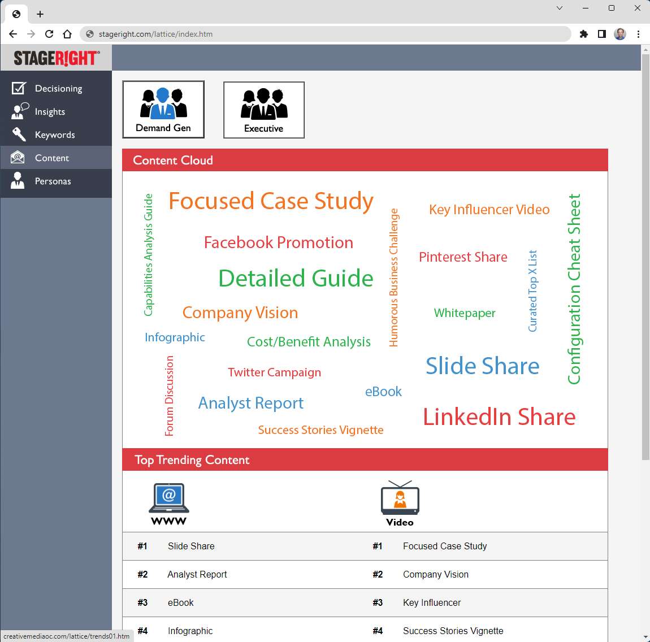Viewport: 650px width, 642px height.
Task: Open Insights menu item
Action: 56,111
